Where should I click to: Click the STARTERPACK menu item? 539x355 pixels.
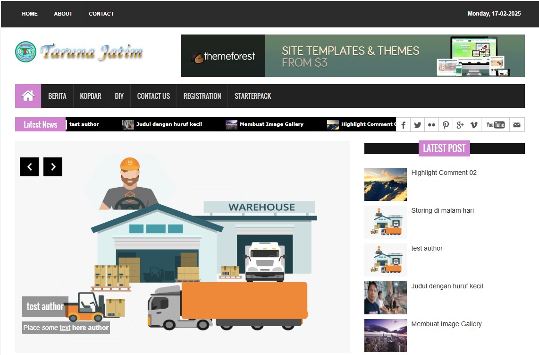coord(253,96)
